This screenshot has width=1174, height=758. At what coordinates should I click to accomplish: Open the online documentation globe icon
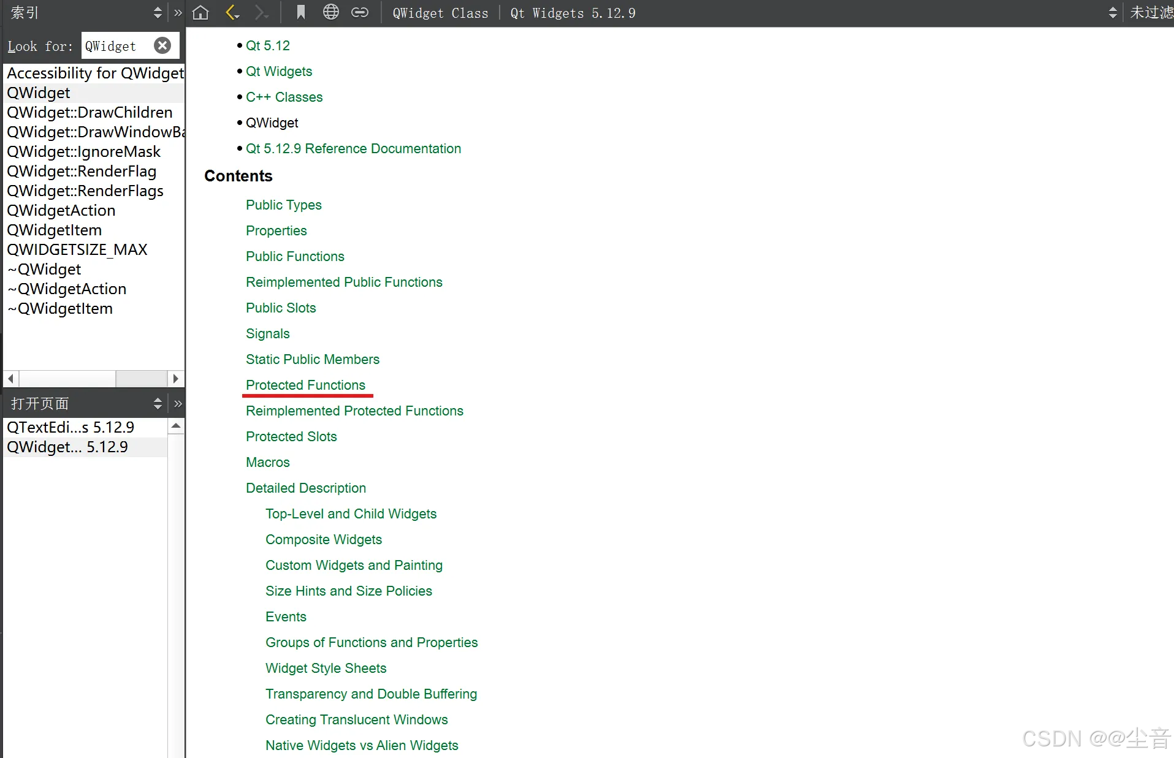[331, 12]
